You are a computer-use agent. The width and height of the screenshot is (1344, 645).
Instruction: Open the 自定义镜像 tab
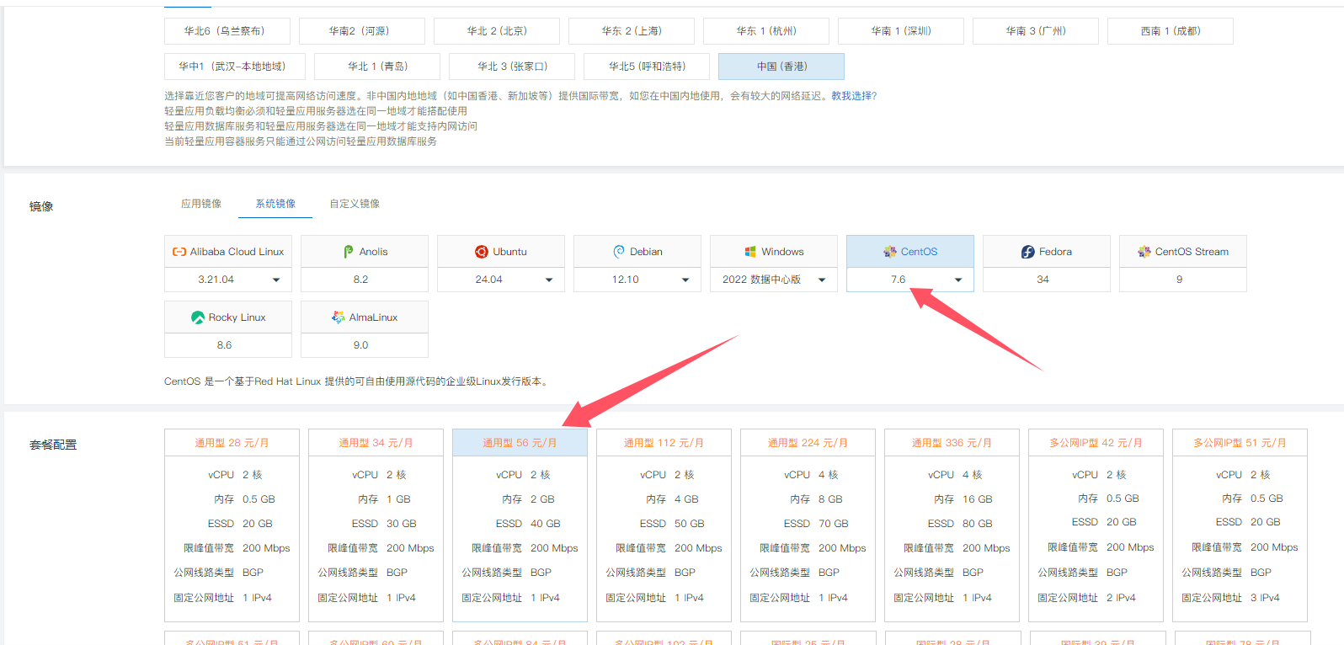click(355, 204)
